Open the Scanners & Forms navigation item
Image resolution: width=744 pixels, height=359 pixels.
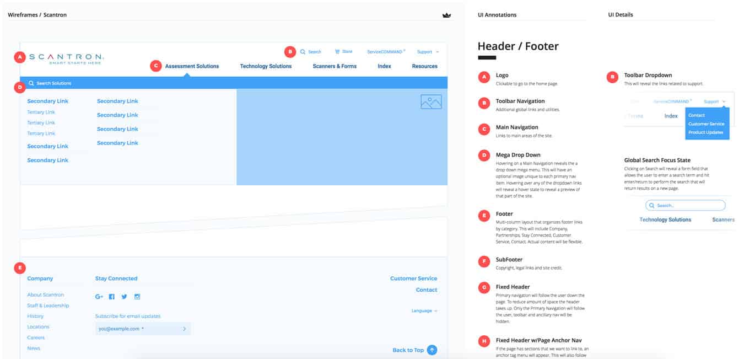pos(335,66)
